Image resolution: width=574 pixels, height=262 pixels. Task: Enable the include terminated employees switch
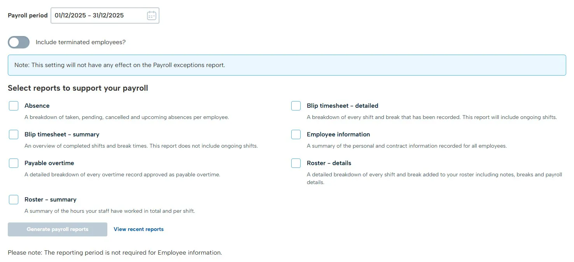pyautogui.click(x=19, y=42)
